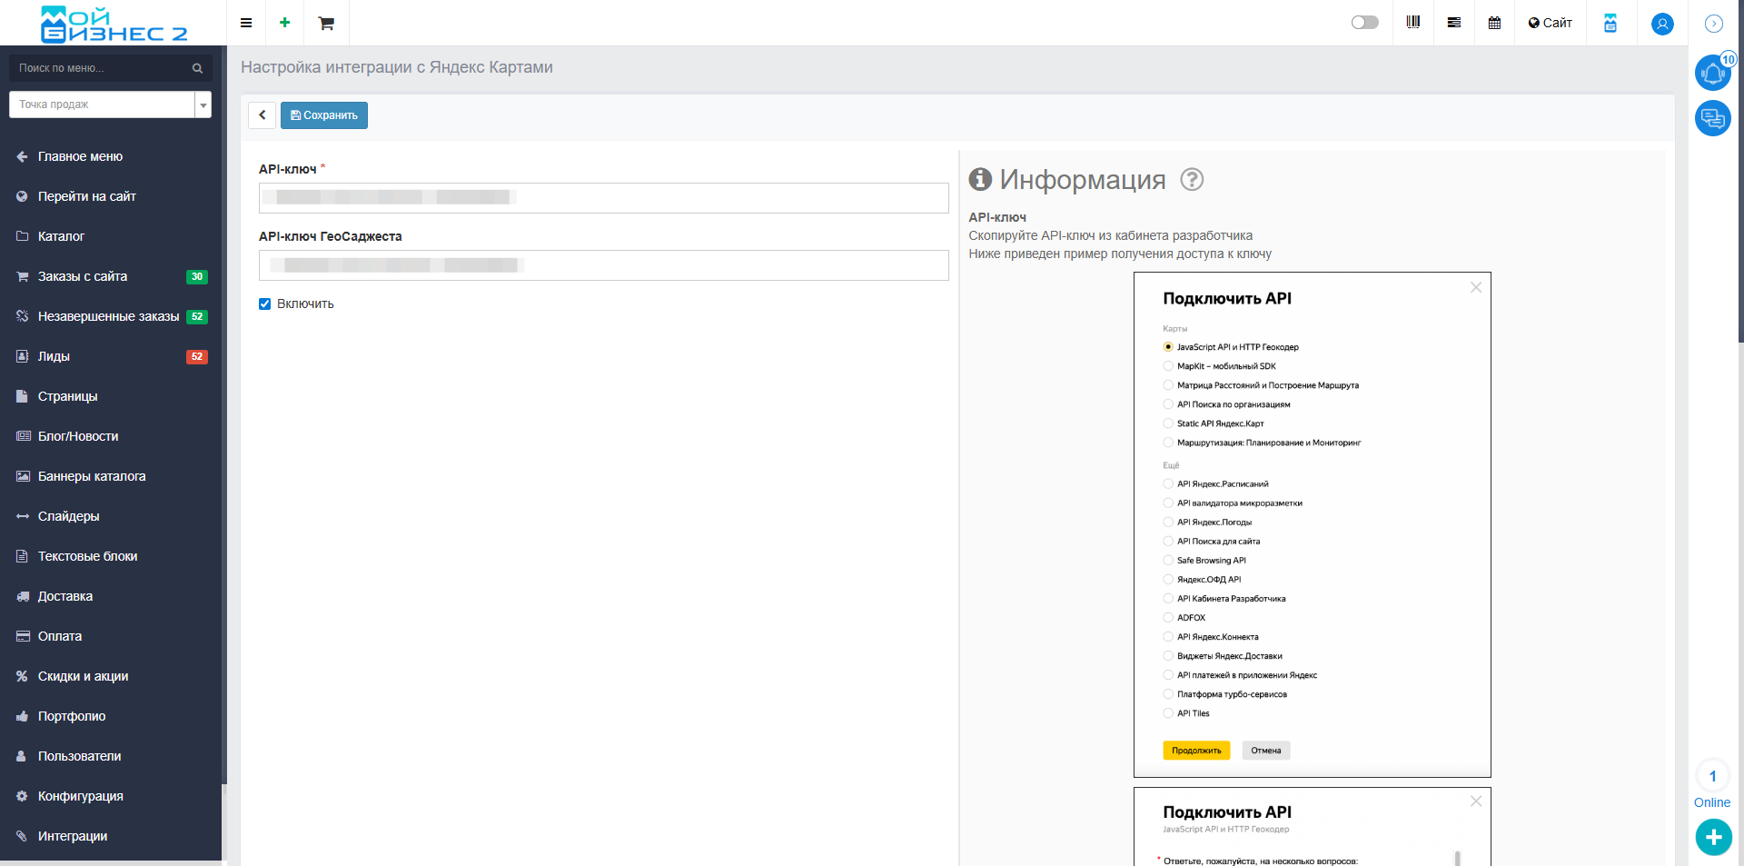Open the calendar from top toolbar
Screen dimensions: 1744x866
1494,23
